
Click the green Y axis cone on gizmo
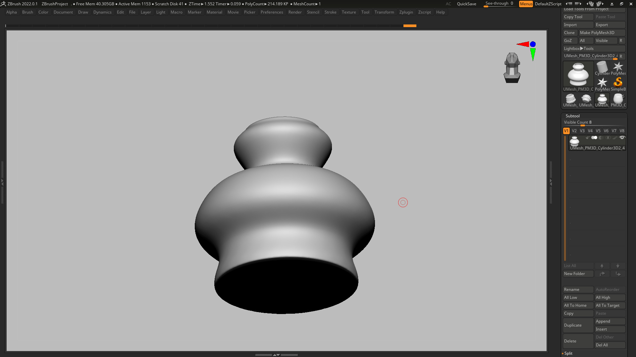point(533,55)
